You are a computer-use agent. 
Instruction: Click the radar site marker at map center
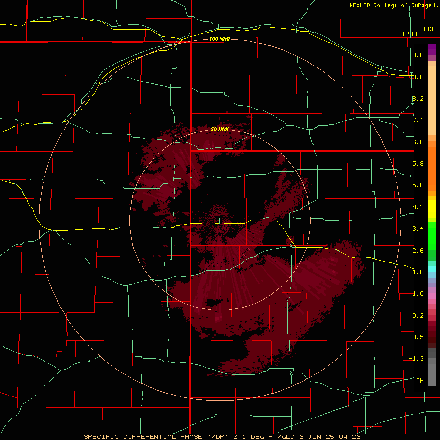(x=219, y=221)
